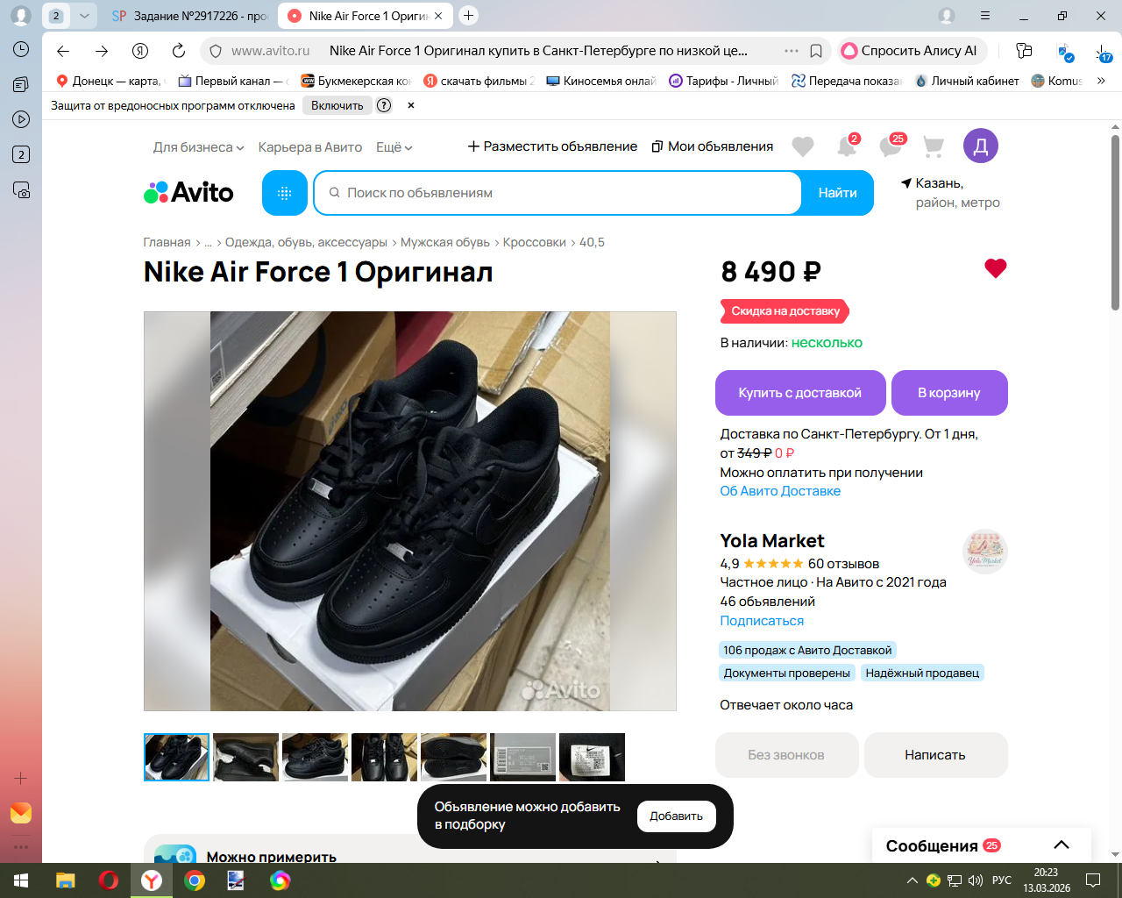Show hidden system tray icons
This screenshot has height=898, width=1122.
(x=913, y=880)
